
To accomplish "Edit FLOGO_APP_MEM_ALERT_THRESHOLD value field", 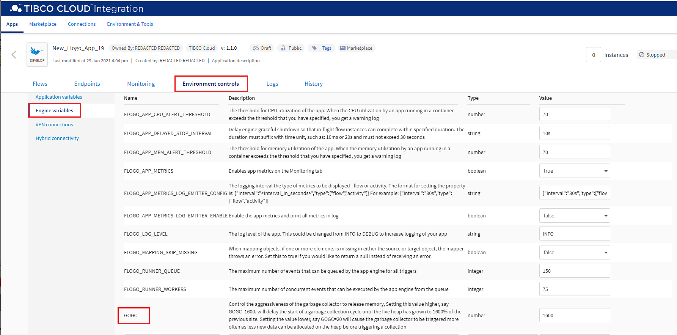I will click(x=575, y=152).
